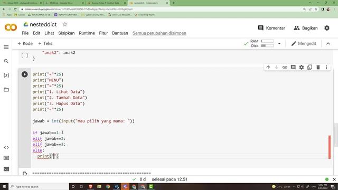Click the Type here to search box
The width and height of the screenshot is (338, 190).
(39, 186)
